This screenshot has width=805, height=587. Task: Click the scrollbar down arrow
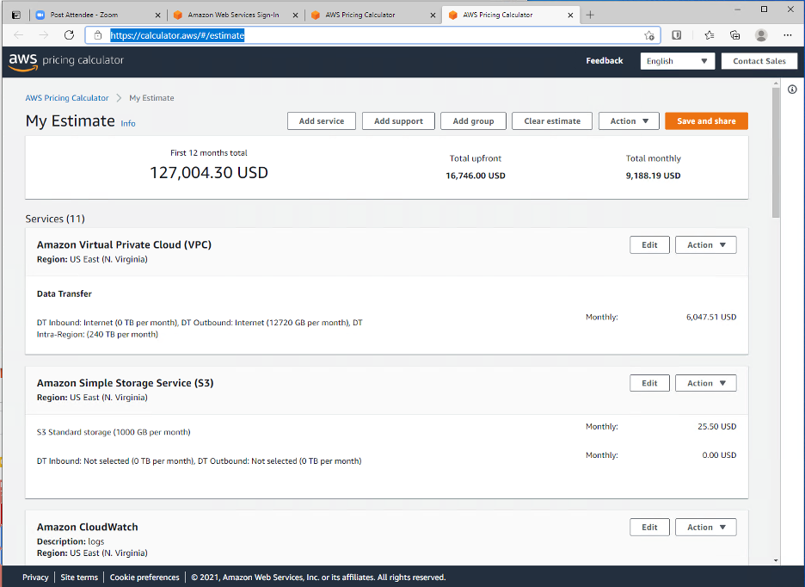click(776, 560)
